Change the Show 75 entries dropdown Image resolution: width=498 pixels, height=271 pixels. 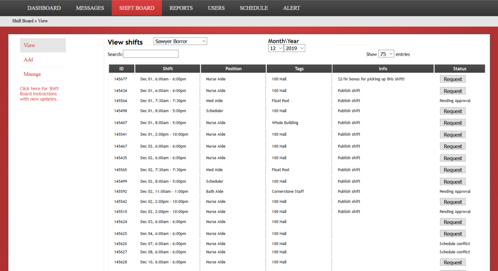[386, 54]
